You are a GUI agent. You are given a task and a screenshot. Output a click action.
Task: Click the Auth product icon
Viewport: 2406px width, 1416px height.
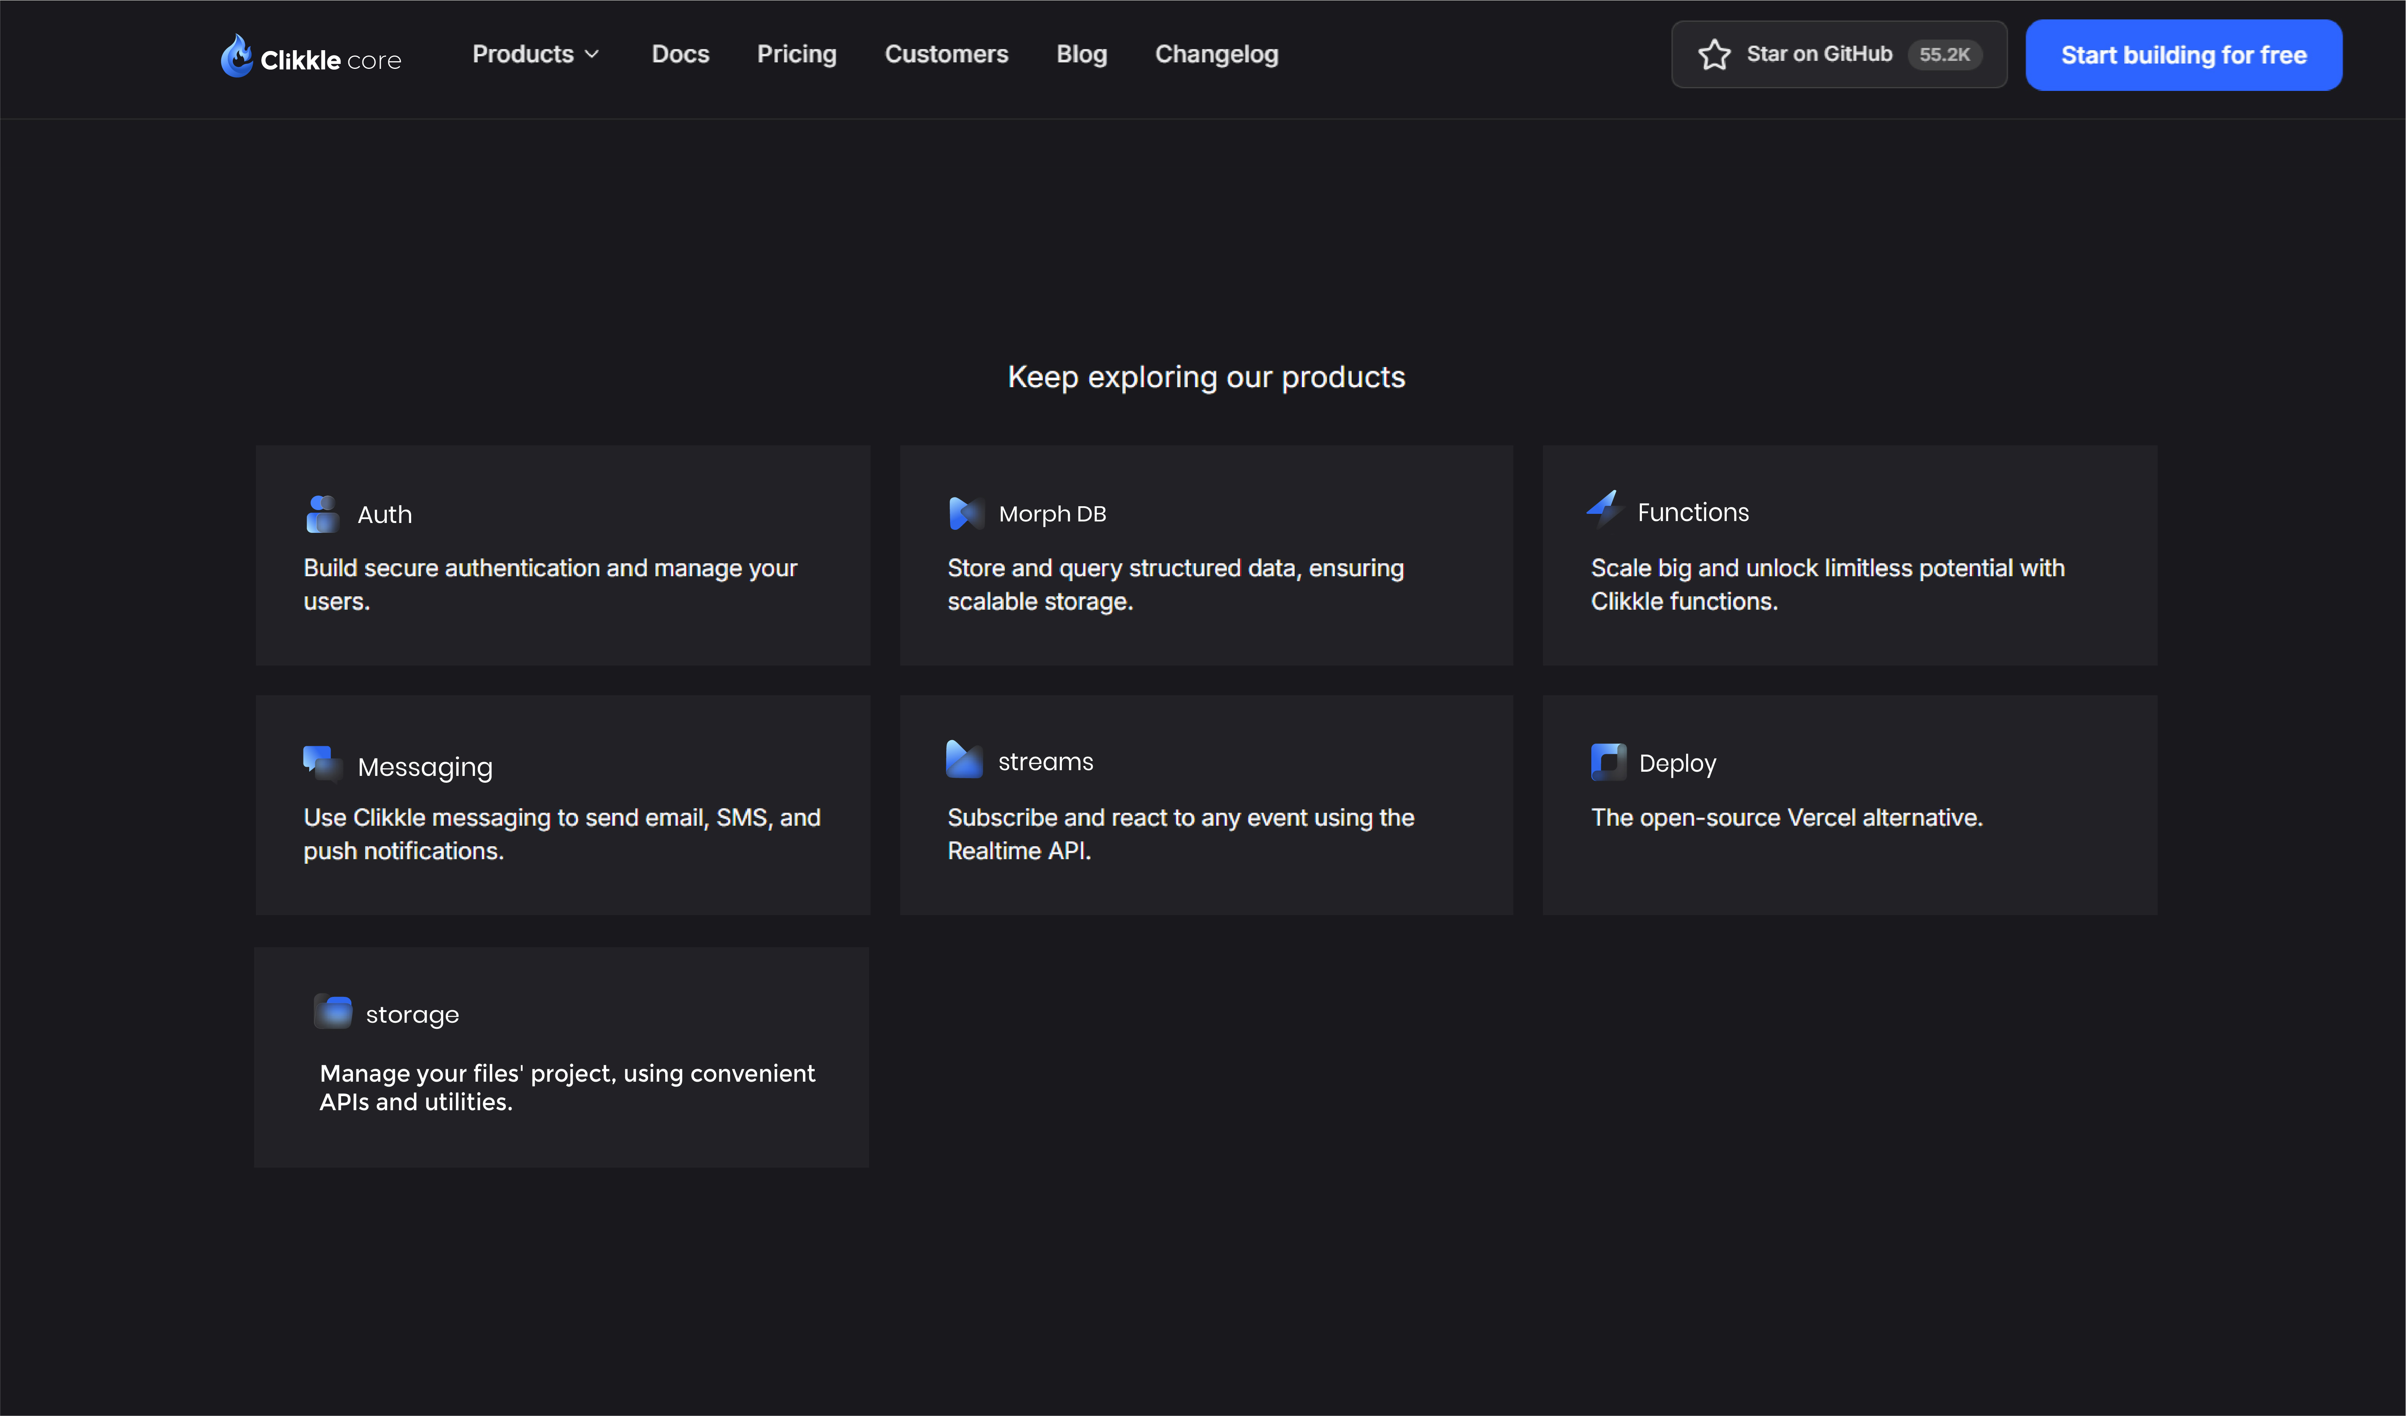click(322, 514)
